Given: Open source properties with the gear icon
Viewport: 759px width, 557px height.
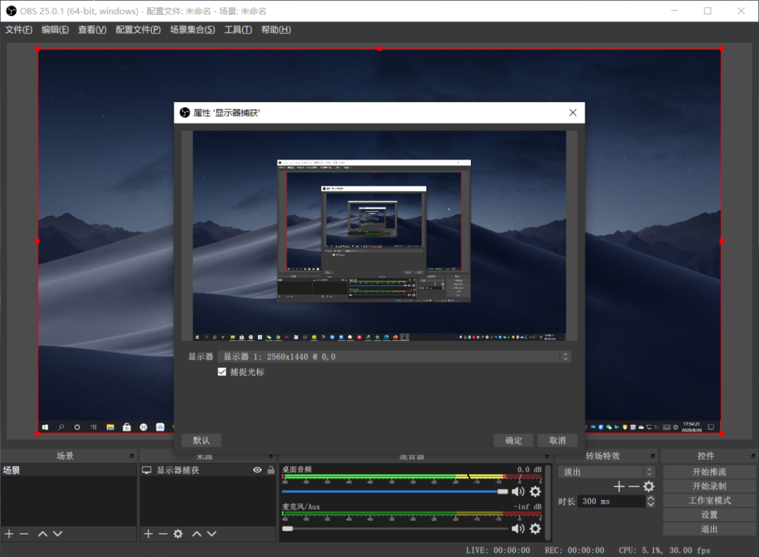Looking at the screenshot, I should 178,534.
